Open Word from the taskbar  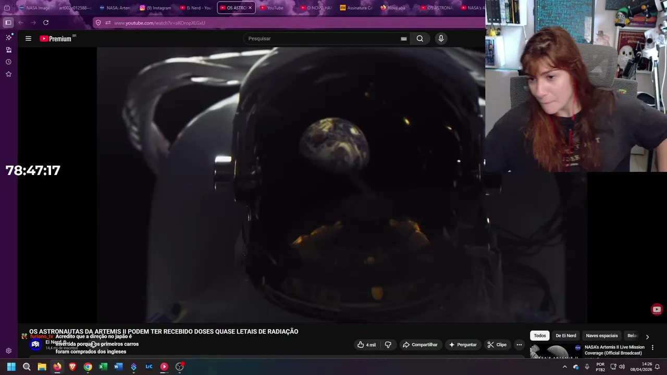[118, 367]
